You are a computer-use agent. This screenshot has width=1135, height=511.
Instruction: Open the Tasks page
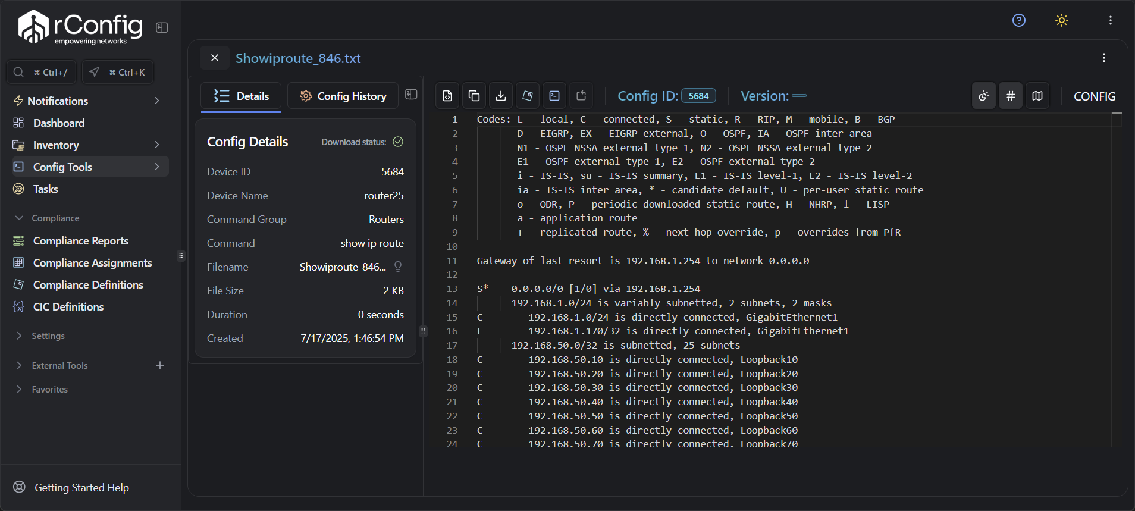coord(90,189)
